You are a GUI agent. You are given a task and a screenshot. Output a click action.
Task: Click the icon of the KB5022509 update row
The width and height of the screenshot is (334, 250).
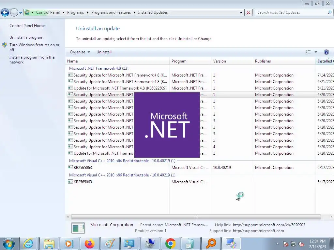[x=70, y=88]
